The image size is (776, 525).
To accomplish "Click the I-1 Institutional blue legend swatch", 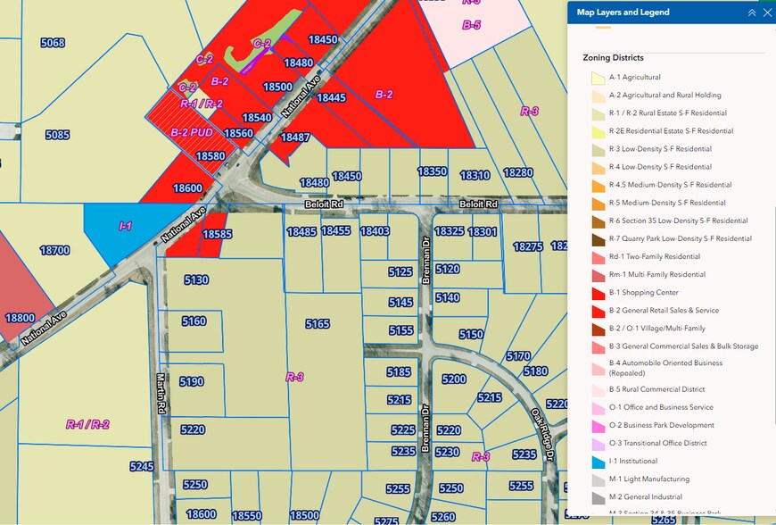I will (598, 462).
